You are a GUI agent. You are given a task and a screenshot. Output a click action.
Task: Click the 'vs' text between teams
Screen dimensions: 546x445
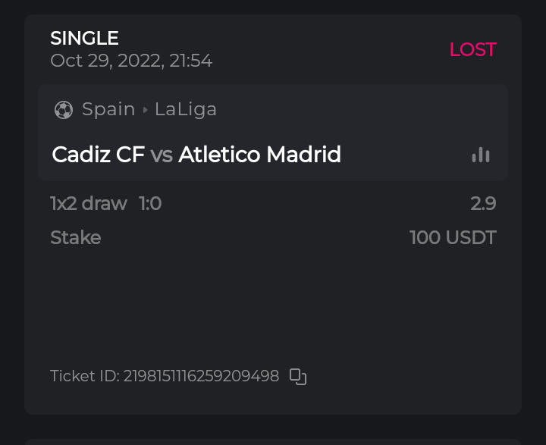click(x=162, y=155)
